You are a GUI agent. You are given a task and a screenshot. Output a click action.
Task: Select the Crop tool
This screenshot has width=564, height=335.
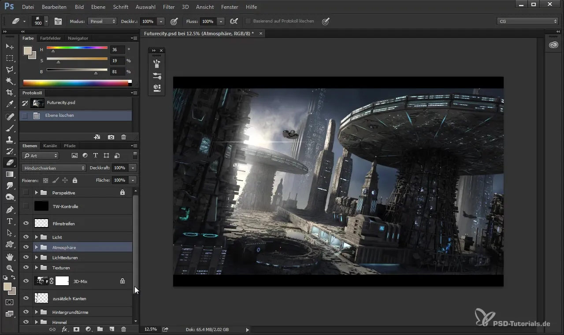pos(10,93)
